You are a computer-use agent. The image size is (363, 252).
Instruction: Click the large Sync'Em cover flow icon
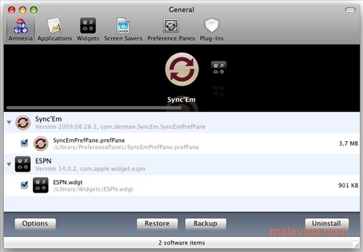click(182, 69)
